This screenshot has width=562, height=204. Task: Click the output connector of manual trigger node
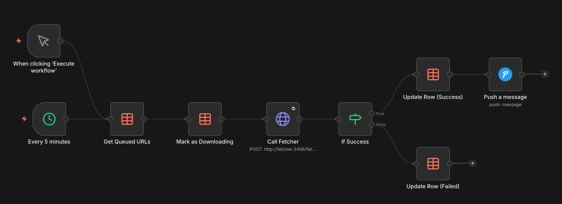tap(60, 41)
